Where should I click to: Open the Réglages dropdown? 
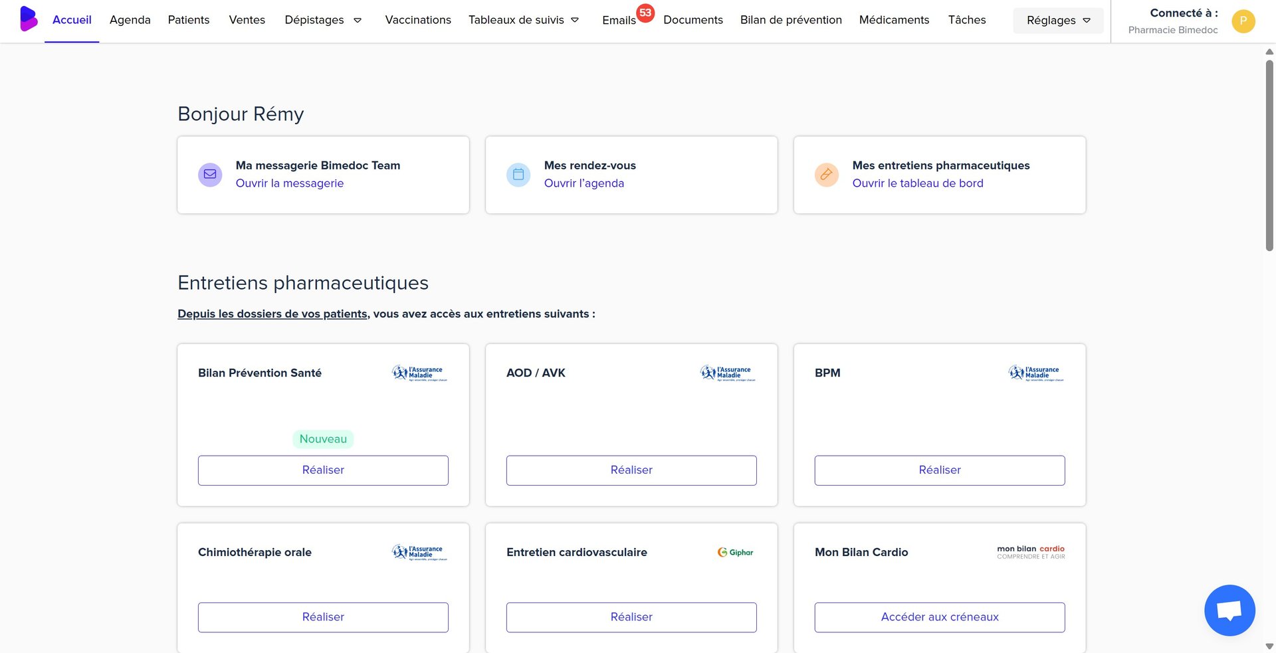click(x=1058, y=21)
